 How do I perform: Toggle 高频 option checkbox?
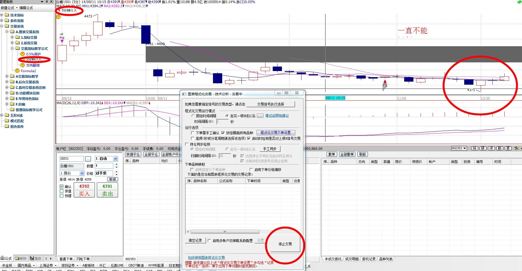pos(193,138)
